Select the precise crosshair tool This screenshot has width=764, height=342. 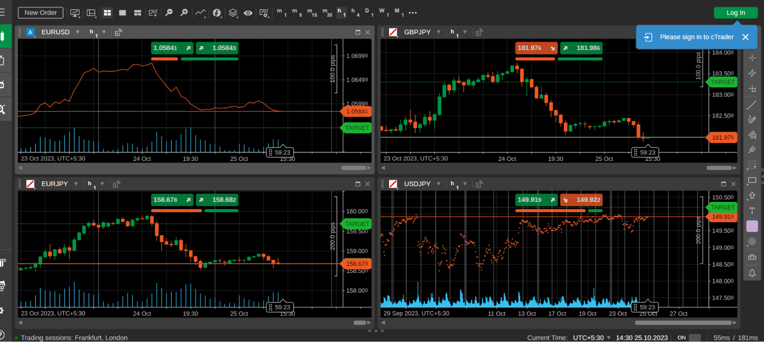[752, 73]
